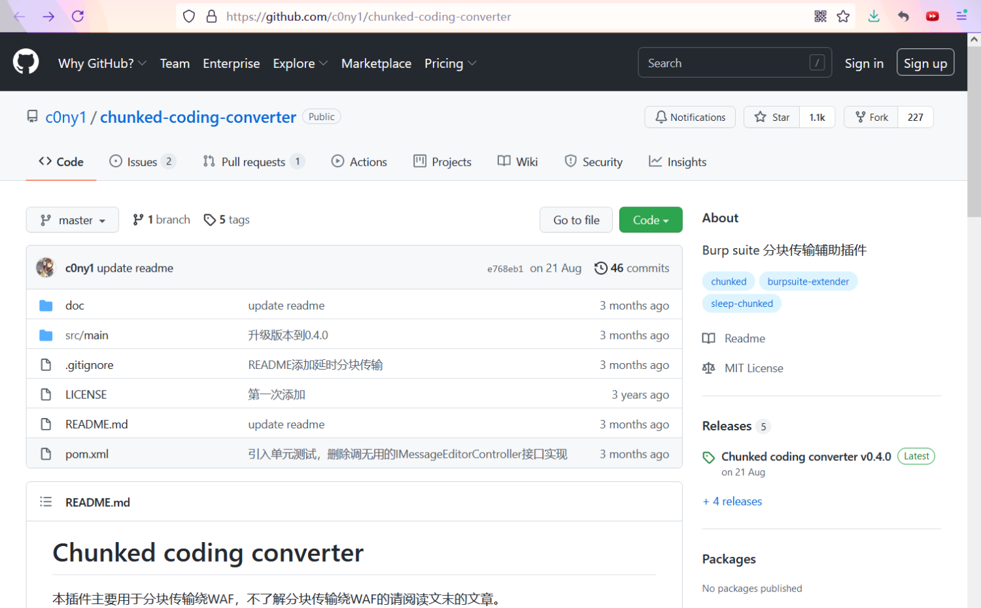Open the Projects tab
Viewport: 981px width, 608px height.
[x=442, y=161]
